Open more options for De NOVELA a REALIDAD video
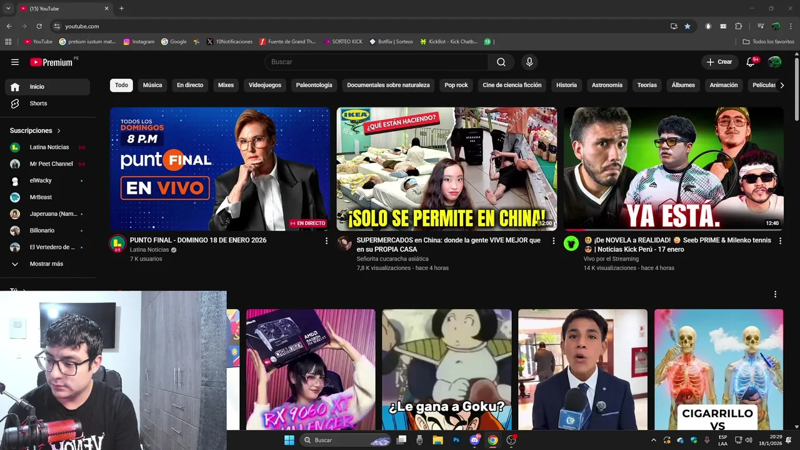The image size is (800, 450). click(779, 241)
